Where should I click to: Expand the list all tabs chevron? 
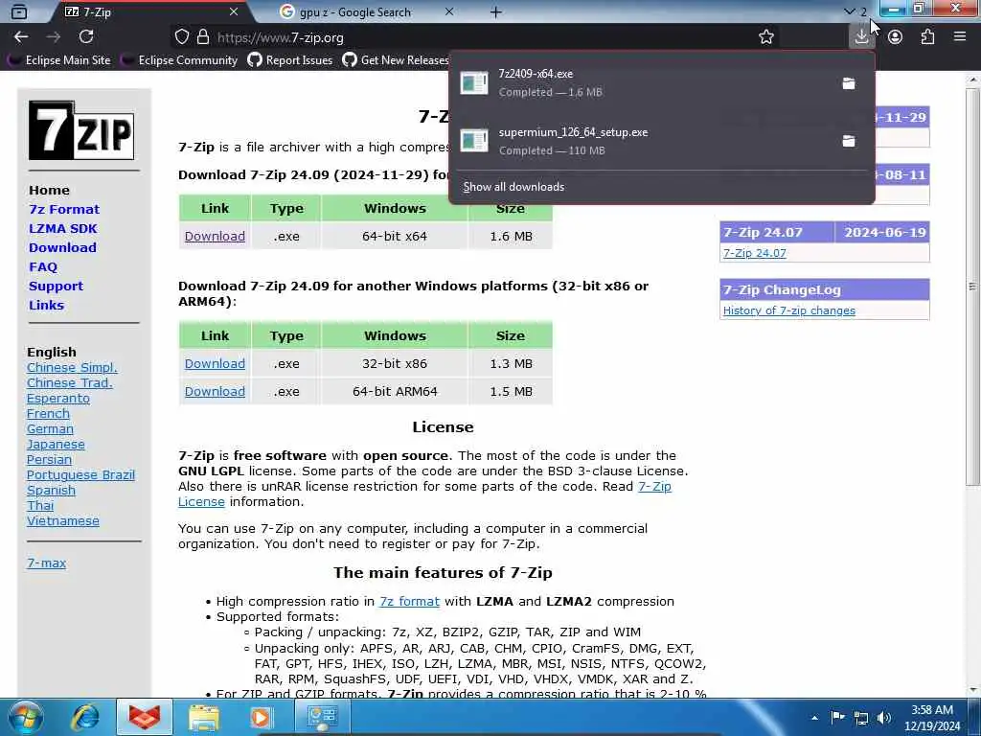pyautogui.click(x=849, y=11)
